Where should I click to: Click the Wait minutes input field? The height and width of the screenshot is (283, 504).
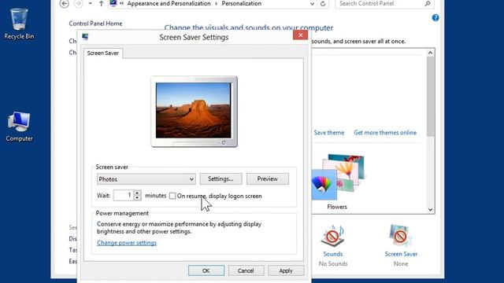pos(124,196)
